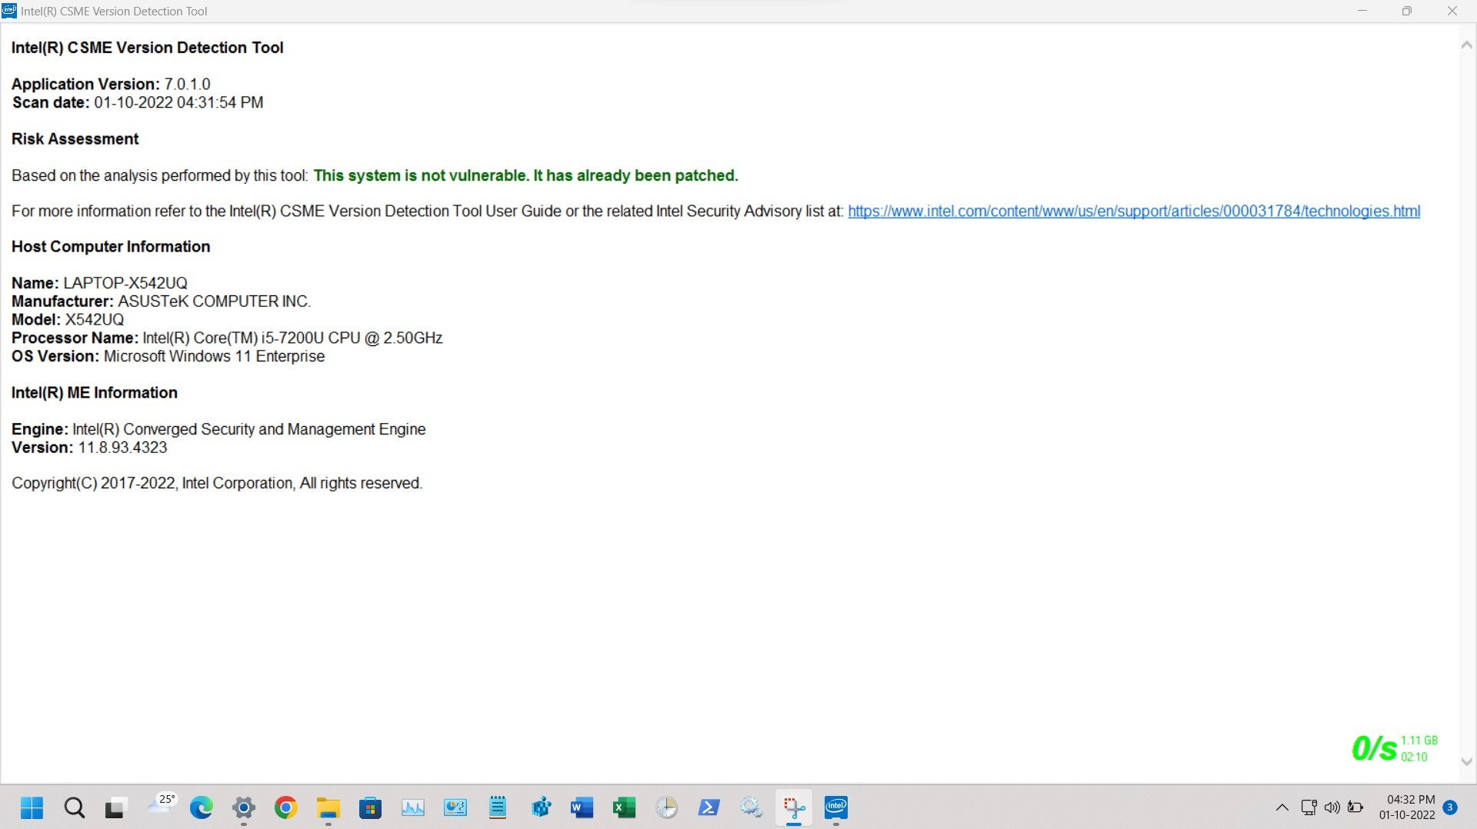1477x829 pixels.
Task: Open volume speaker tray icon
Action: (1332, 807)
